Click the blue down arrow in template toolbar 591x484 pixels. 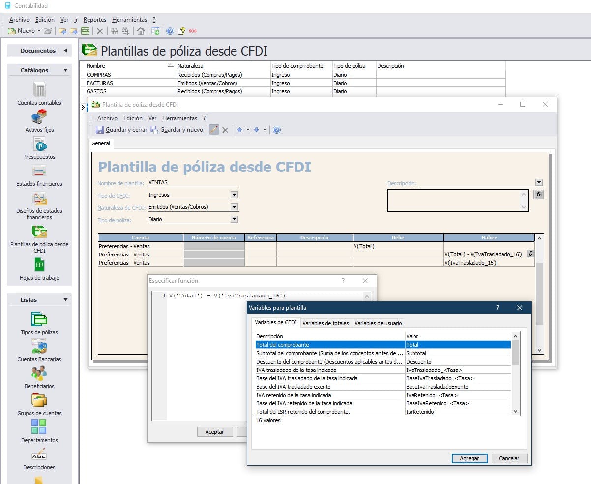[x=256, y=130]
